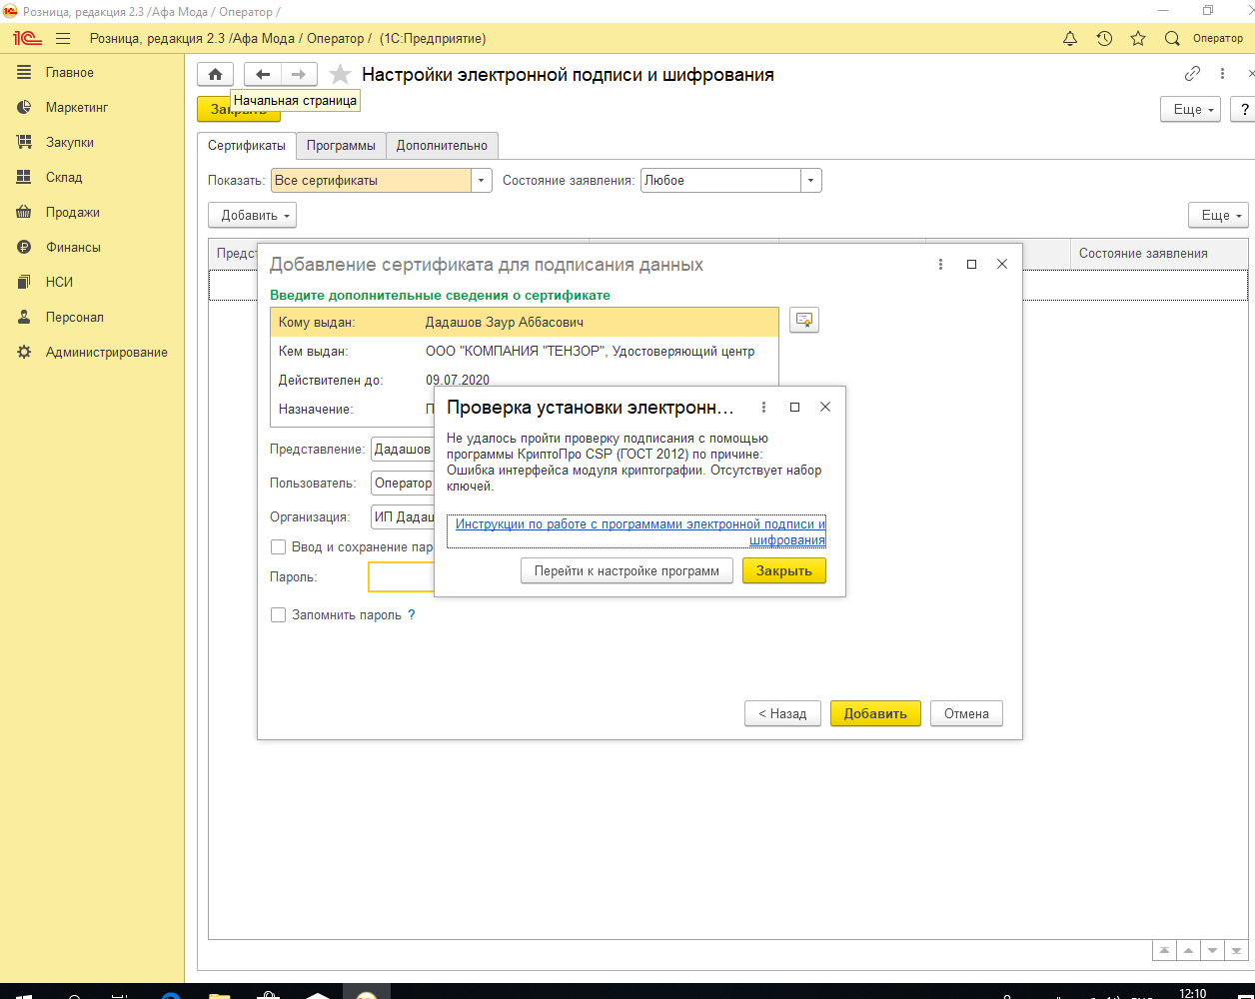Open the 'Состояние заявления' dropdown
This screenshot has height=999, width=1255.
[x=811, y=181]
